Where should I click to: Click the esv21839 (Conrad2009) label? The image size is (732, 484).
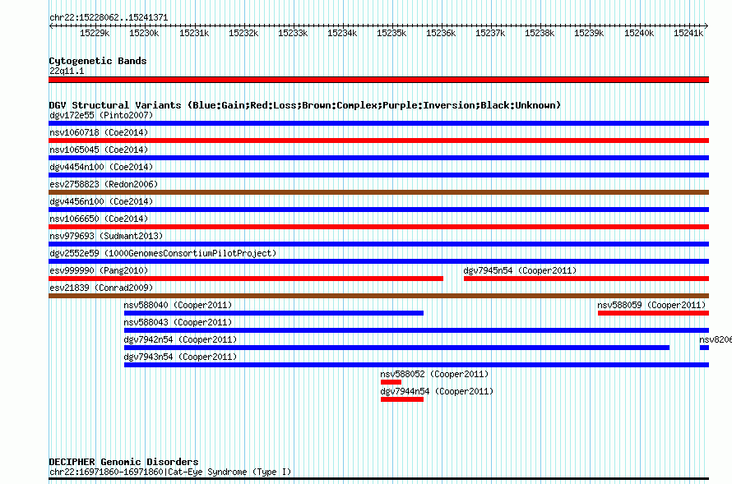tap(101, 288)
